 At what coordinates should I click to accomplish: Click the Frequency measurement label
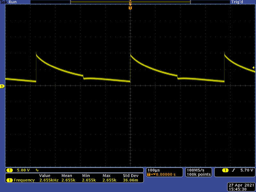pyautogui.click(x=24, y=180)
